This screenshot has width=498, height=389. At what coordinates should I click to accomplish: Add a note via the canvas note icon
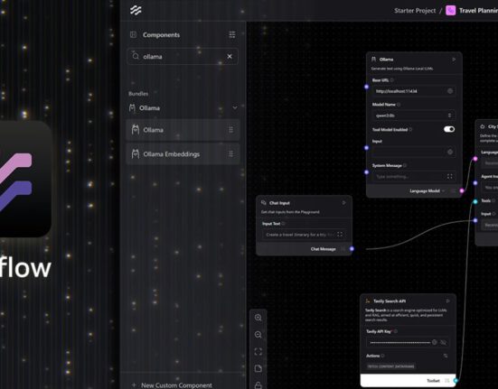(258, 368)
